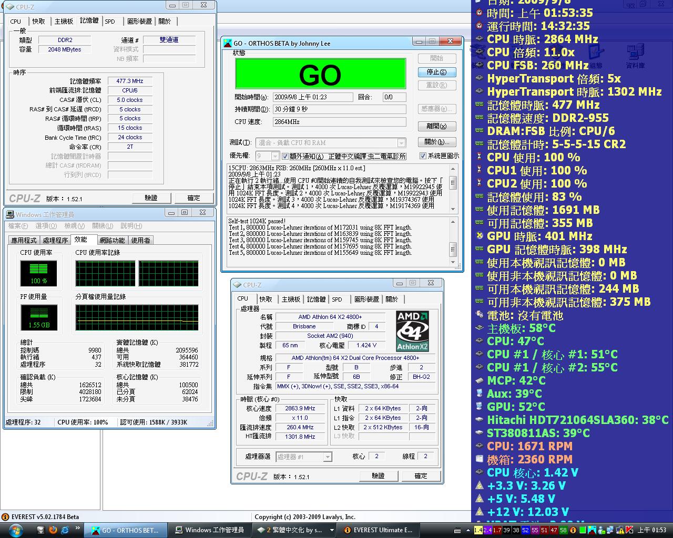The width and height of the screenshot is (673, 538).
Task: Click the tray icon showing 51
Action: pyautogui.click(x=544, y=530)
